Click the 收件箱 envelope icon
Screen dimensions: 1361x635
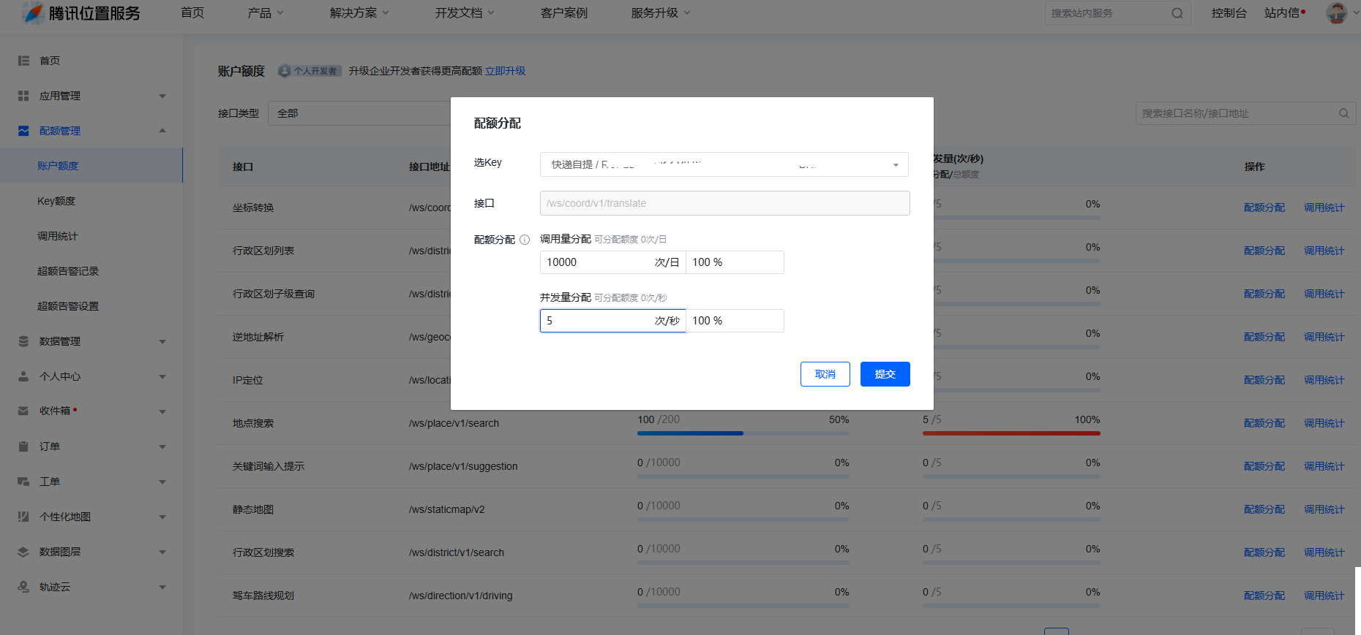(x=23, y=411)
